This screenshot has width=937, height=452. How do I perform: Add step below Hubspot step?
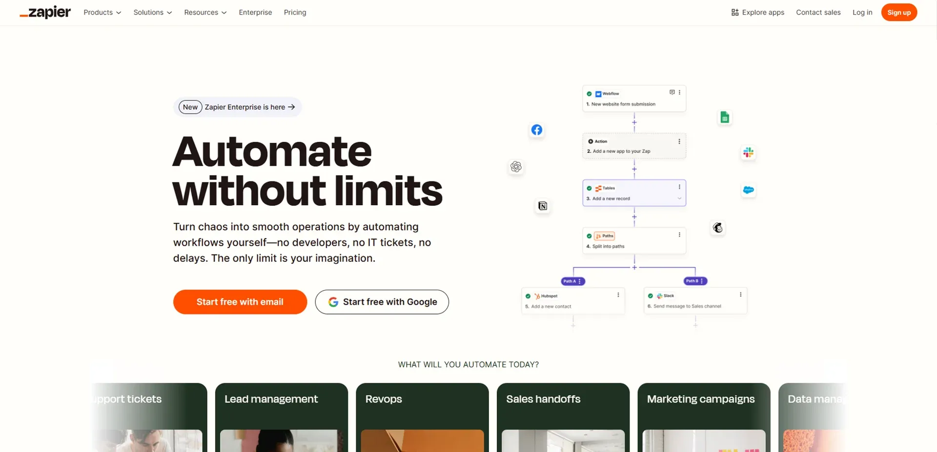(573, 325)
